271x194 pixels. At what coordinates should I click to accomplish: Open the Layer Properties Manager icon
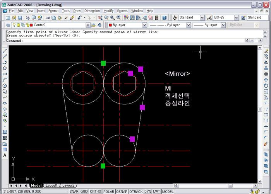click(8, 25)
